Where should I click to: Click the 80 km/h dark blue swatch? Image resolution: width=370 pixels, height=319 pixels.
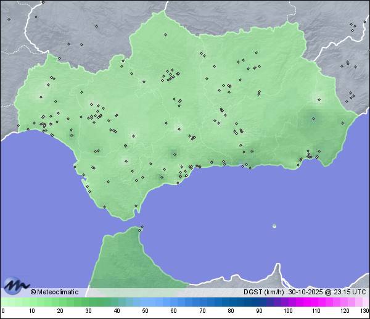230,302
